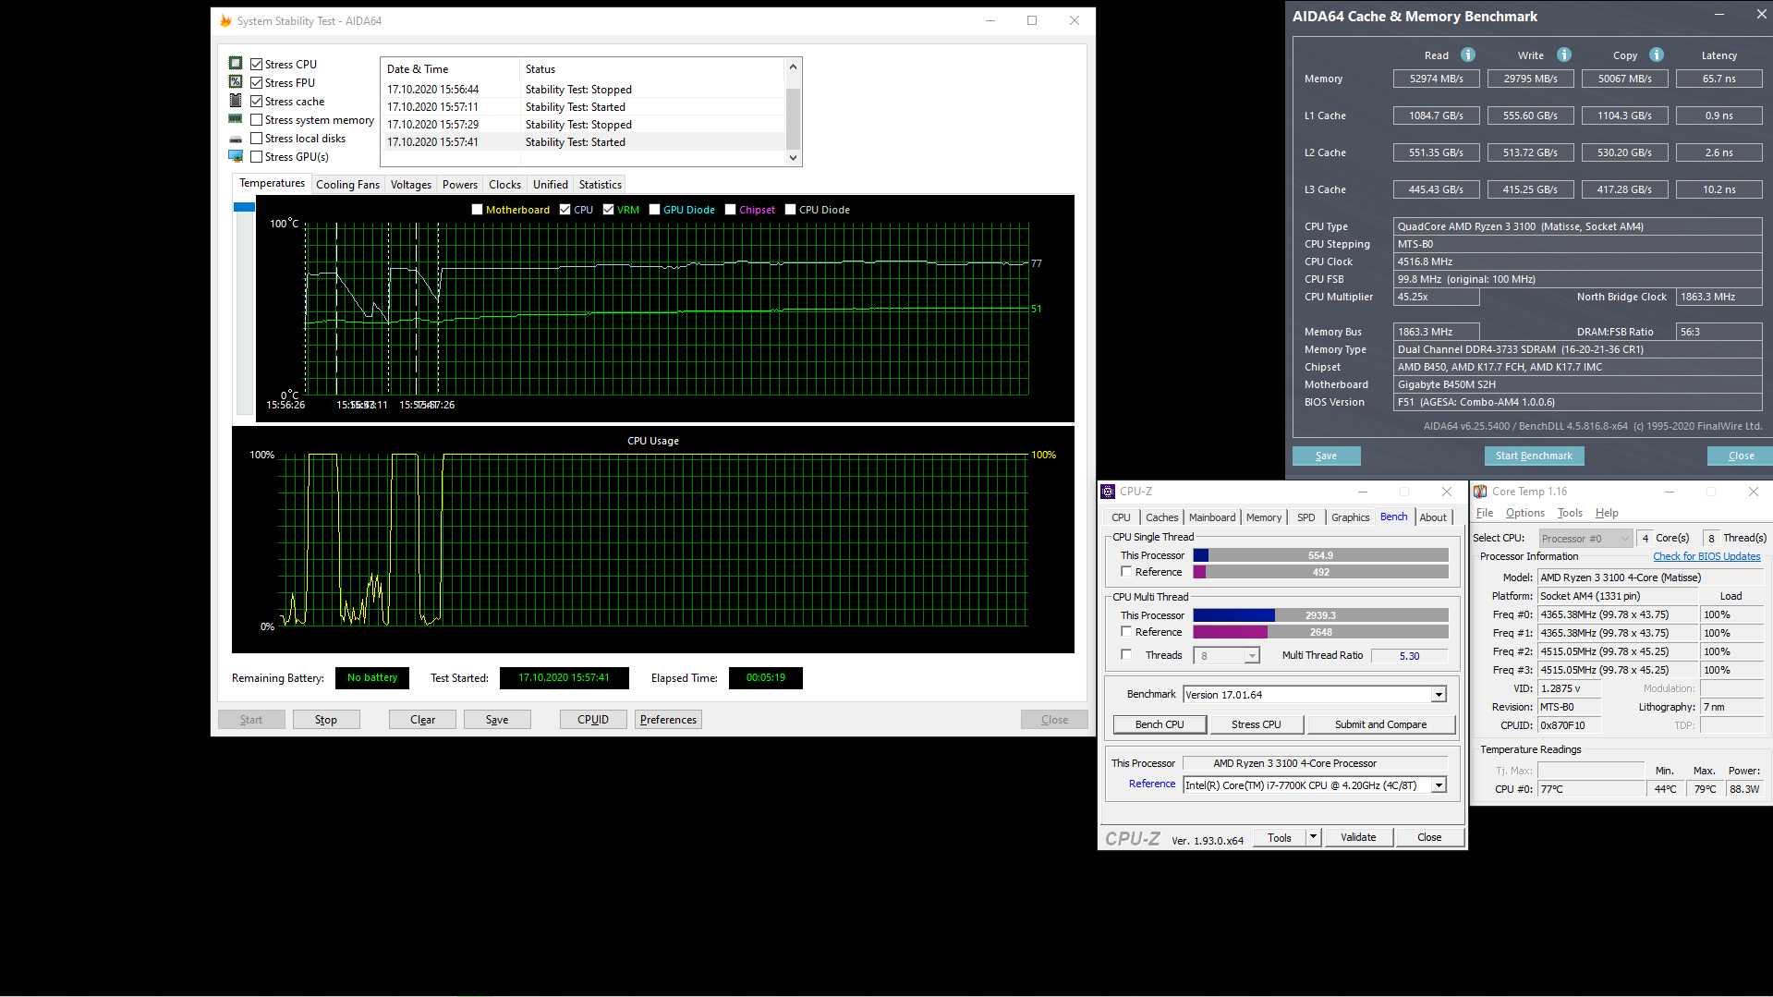The height and width of the screenshot is (997, 1773).
Task: Open the CPU-Z Memory tab
Action: [1264, 517]
